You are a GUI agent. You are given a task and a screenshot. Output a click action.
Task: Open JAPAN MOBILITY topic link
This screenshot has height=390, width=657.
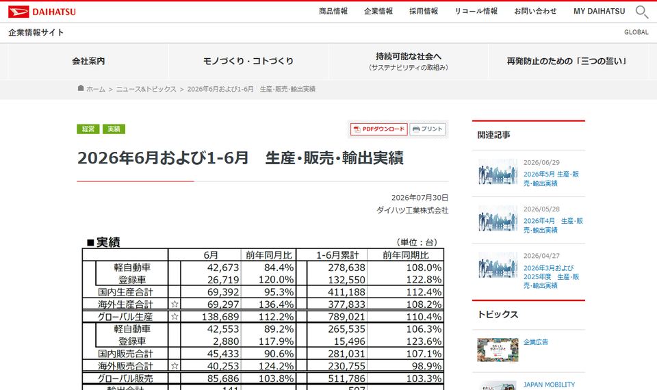pyautogui.click(x=549, y=385)
